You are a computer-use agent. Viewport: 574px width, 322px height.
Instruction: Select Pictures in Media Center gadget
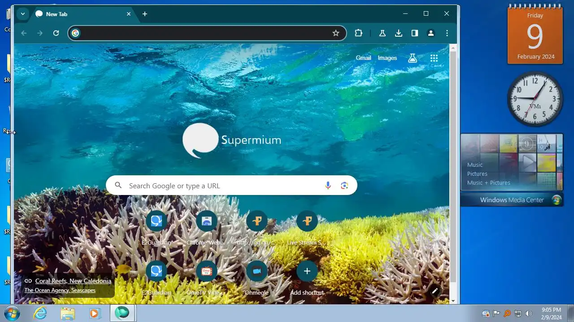point(477,174)
